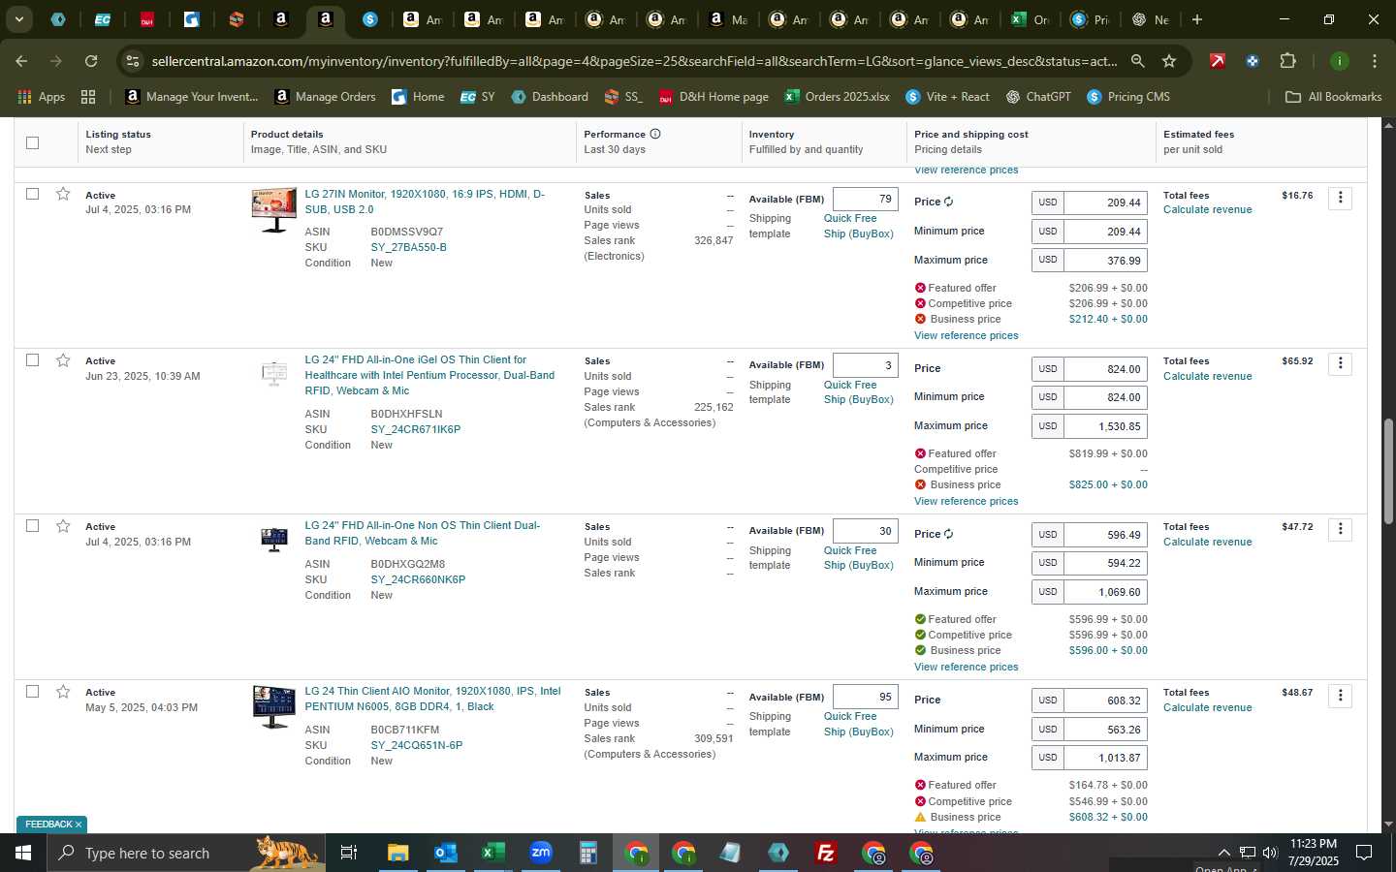Open File Explorer from the taskbar
This screenshot has width=1396, height=872.
(397, 853)
